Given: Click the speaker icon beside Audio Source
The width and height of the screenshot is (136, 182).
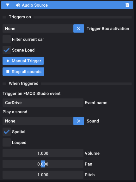Looking at the screenshot, I should pos(18,5).
